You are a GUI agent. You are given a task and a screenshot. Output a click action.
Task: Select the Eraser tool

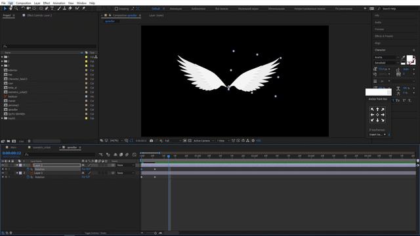pos(70,9)
